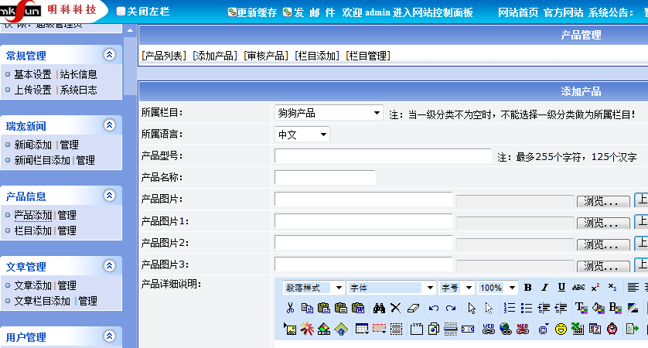The height and width of the screenshot is (348, 648).
Task: Insert special character © icon
Action: pos(544,329)
